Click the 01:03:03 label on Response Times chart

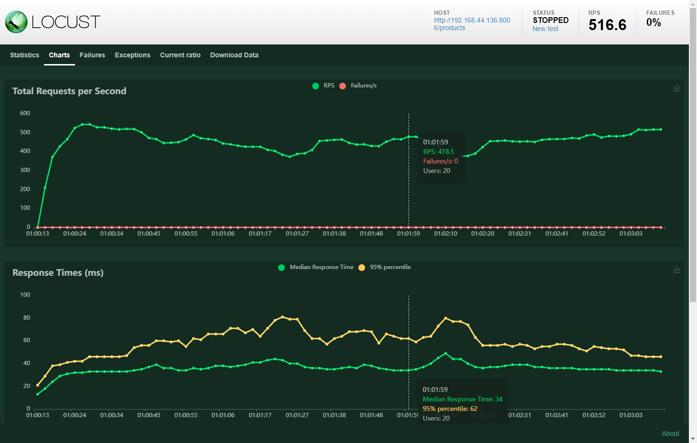pyautogui.click(x=631, y=415)
